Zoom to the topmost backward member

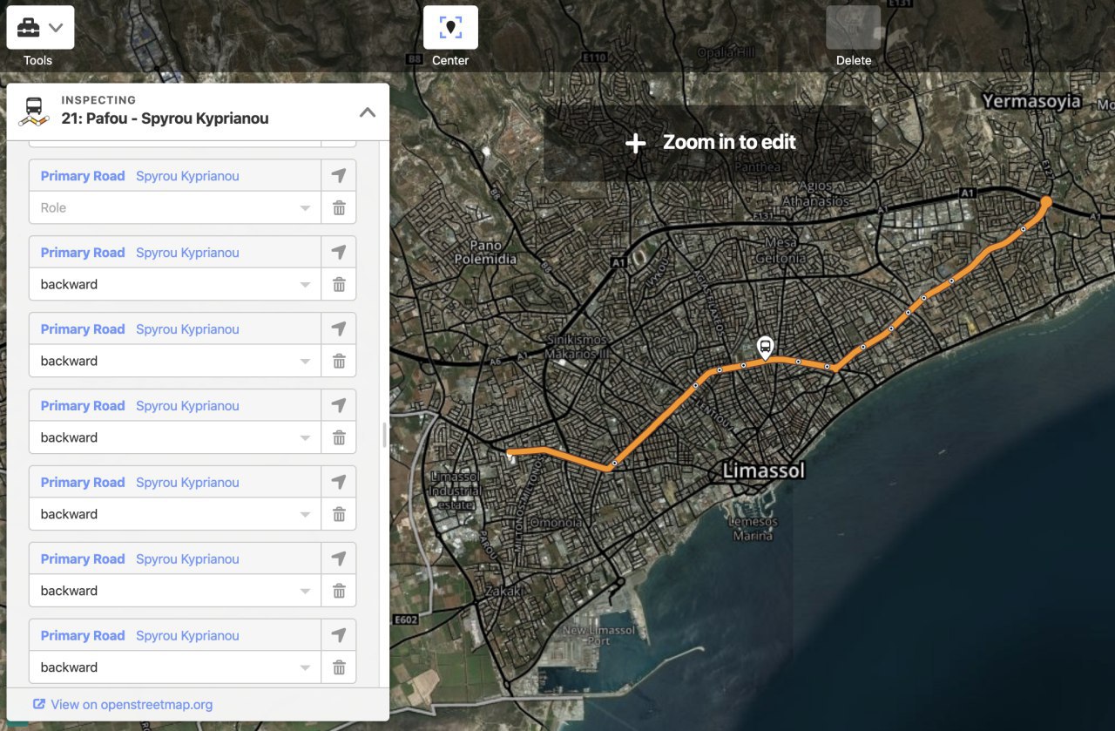click(339, 253)
